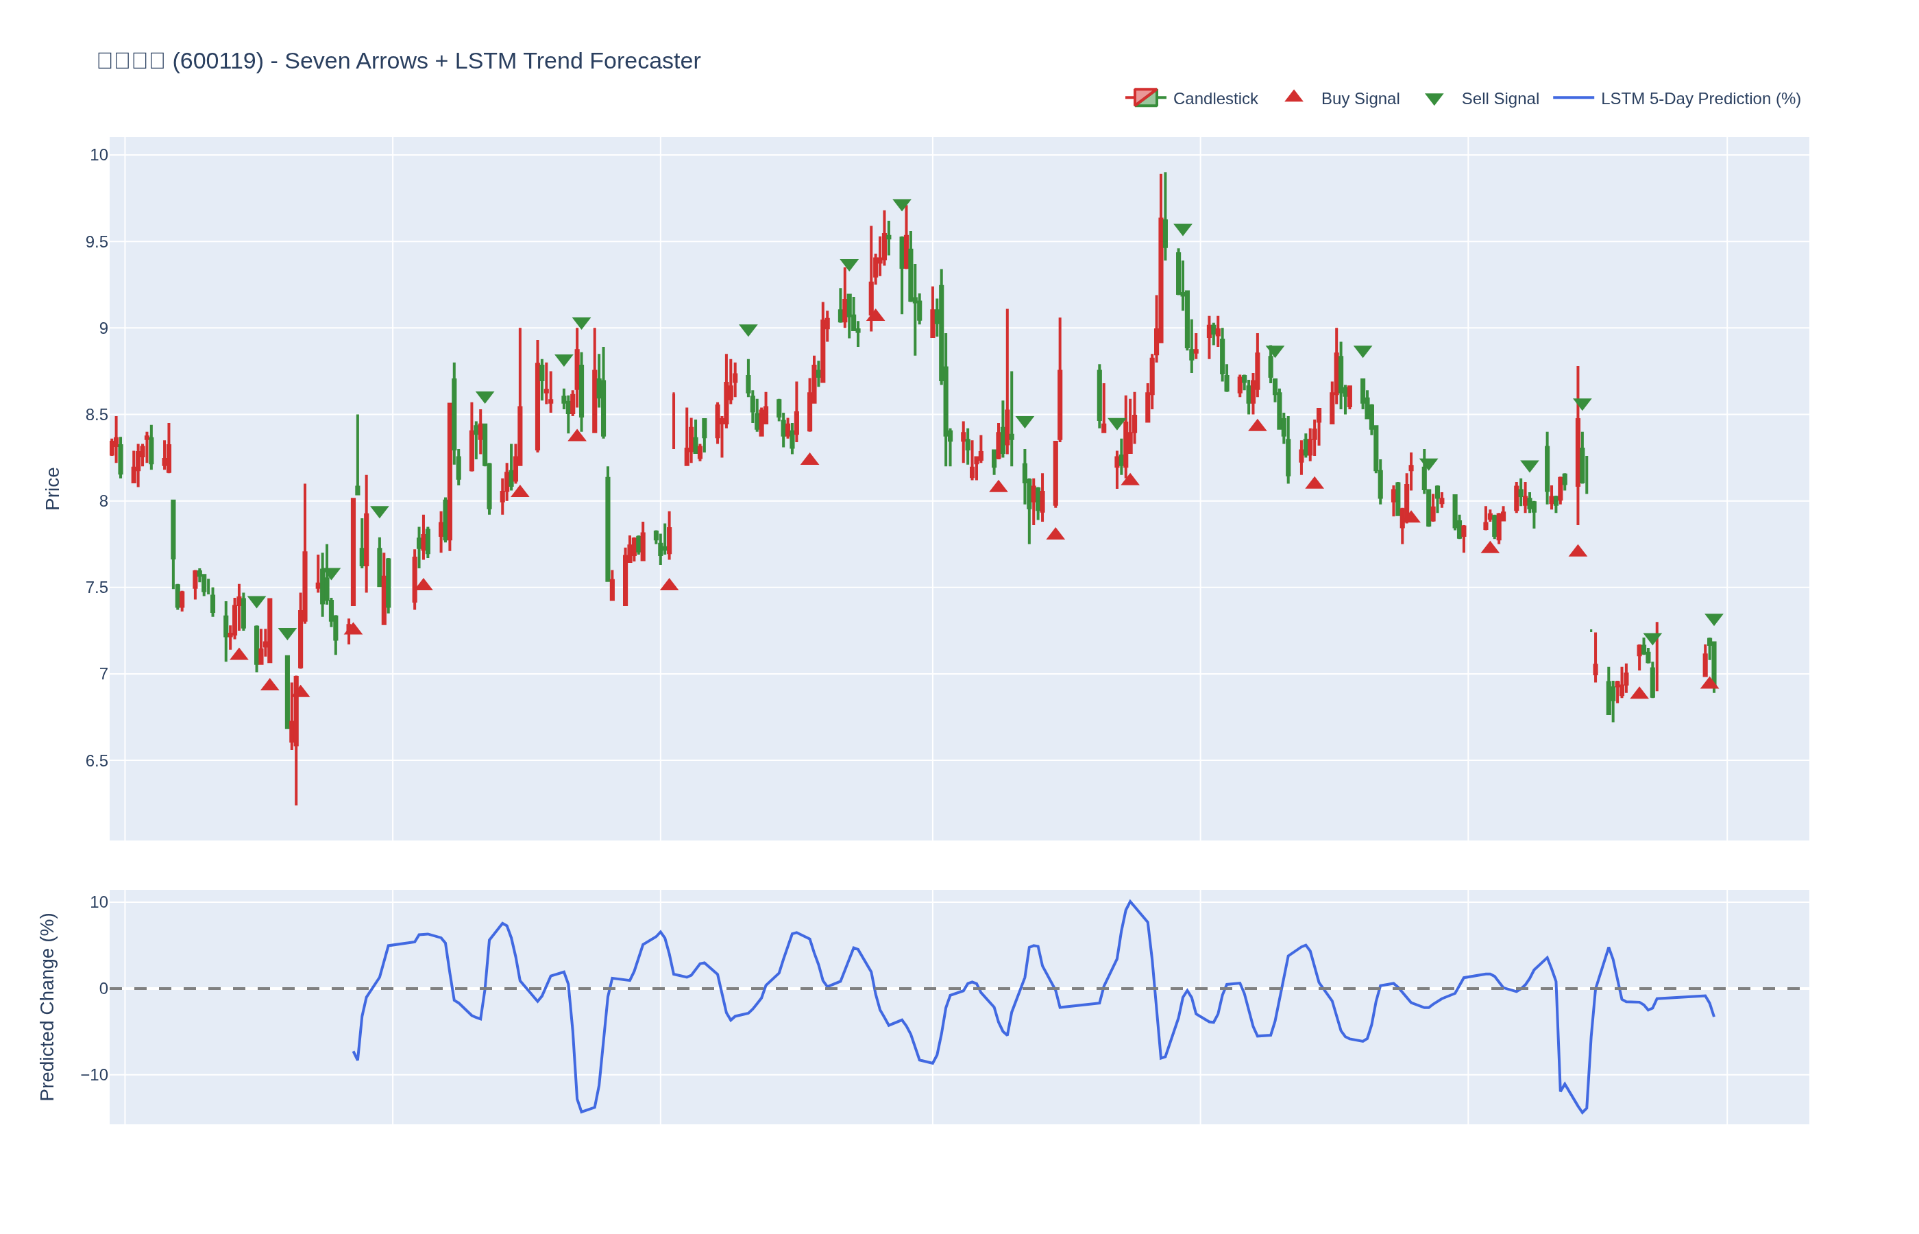Toggle the Sell Signal legend label
1919x1234 pixels.
click(1500, 99)
